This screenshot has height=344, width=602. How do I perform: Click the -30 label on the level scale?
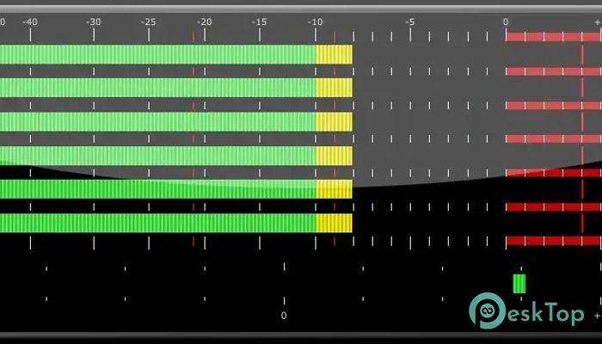click(93, 22)
